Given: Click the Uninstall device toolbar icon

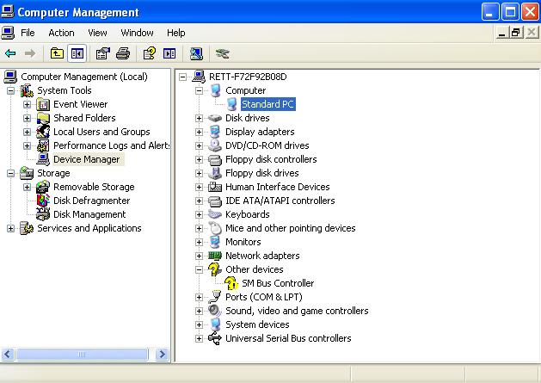Looking at the screenshot, I should pyautogui.click(x=223, y=53).
